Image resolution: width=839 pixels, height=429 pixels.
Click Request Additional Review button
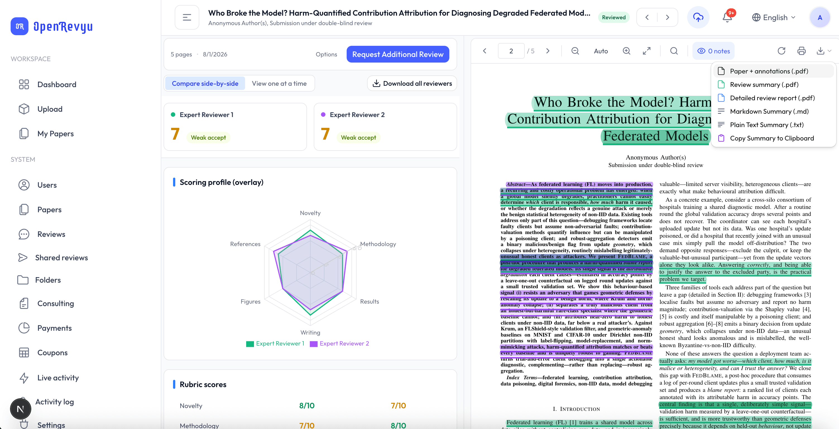point(398,54)
